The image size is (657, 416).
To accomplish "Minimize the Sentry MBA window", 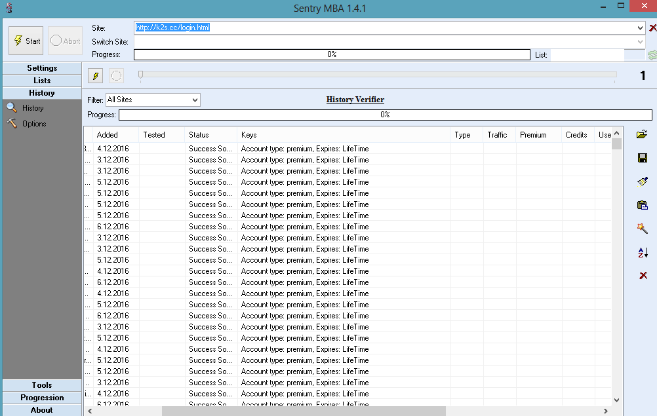I will pos(603,7).
